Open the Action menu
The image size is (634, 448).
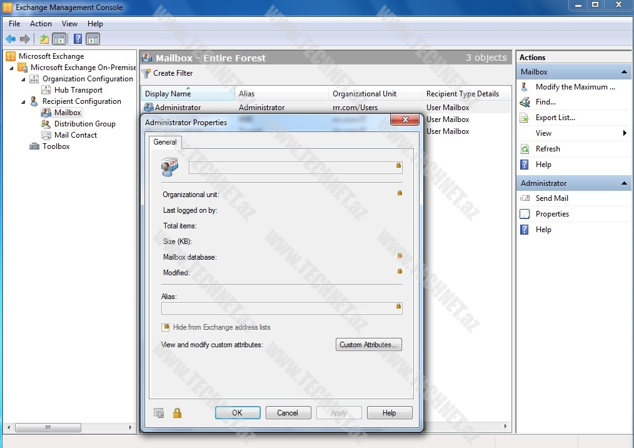(41, 24)
